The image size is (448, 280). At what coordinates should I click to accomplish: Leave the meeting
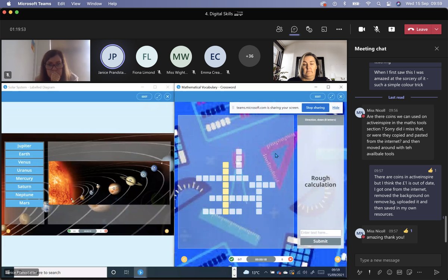coord(418,29)
